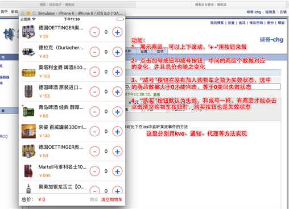
Task: Click 修改密码 link in browser header
Action: pyautogui.click(x=256, y=23)
